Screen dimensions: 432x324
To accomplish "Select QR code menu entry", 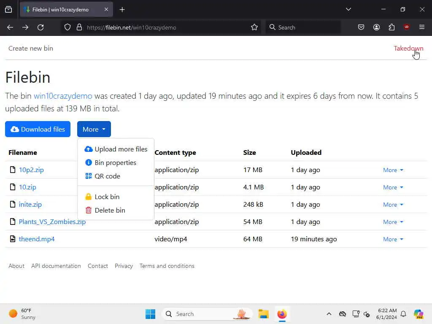I will click(x=116, y=176).
